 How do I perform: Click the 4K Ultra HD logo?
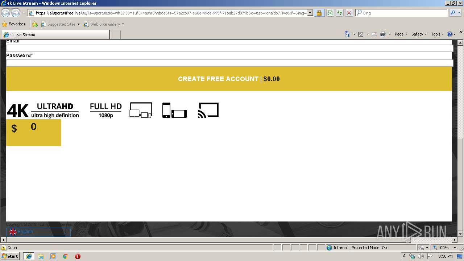[x=43, y=111]
